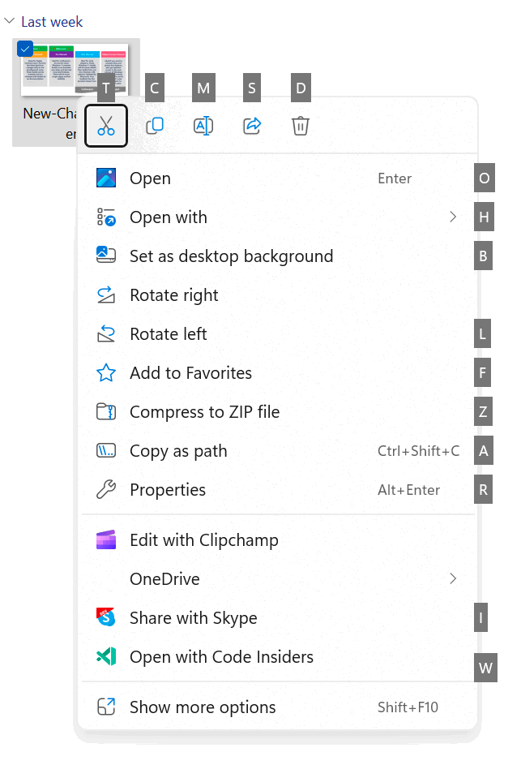The image size is (521, 765).
Task: Open Properties of the file
Action: pyautogui.click(x=168, y=490)
